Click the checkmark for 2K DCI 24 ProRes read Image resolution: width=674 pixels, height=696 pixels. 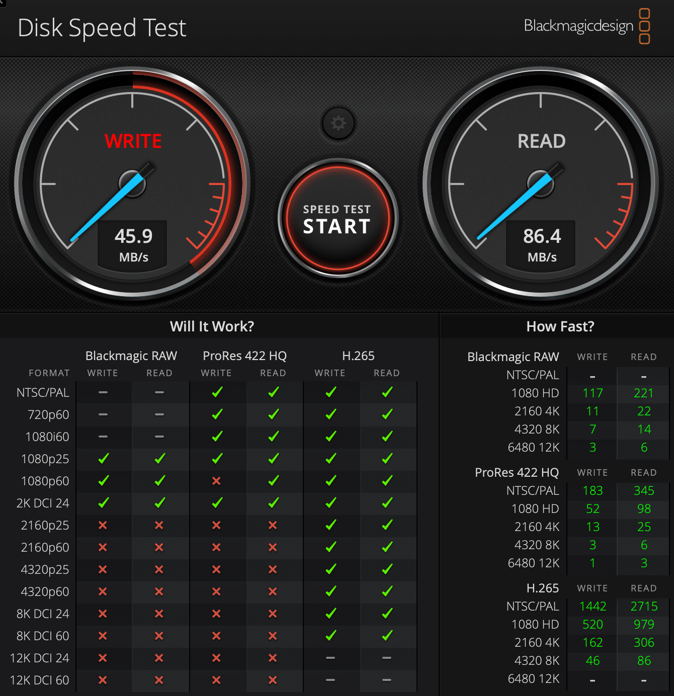click(273, 503)
